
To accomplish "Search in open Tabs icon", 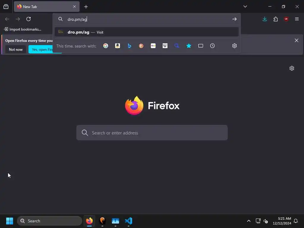I will pyautogui.click(x=201, y=46).
